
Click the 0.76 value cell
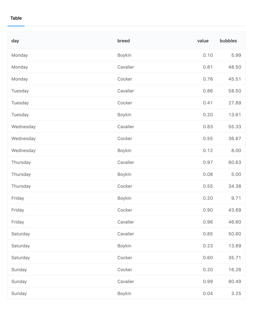pos(208,79)
